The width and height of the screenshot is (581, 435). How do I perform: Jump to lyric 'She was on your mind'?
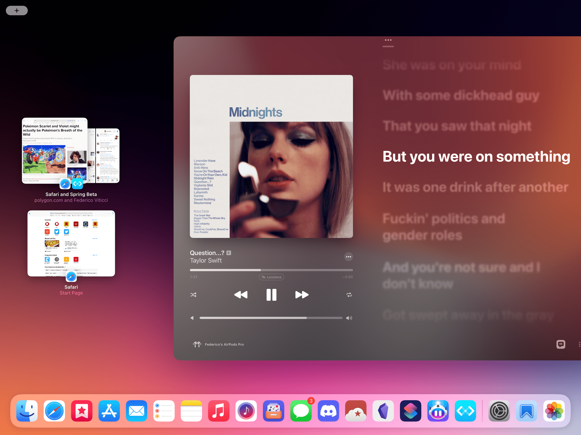(452, 65)
